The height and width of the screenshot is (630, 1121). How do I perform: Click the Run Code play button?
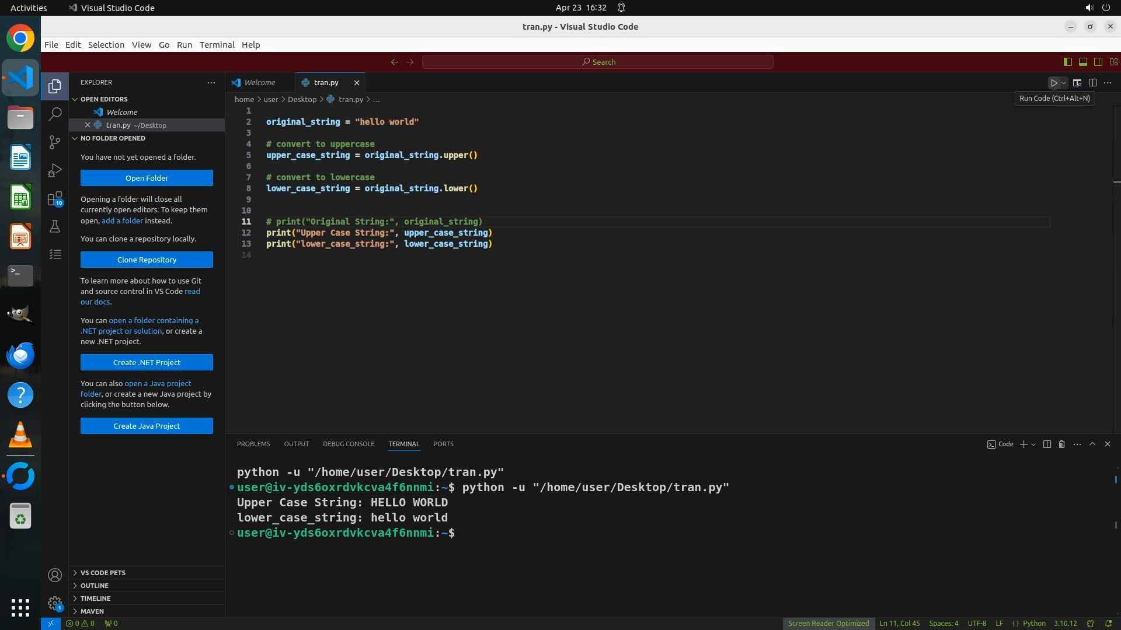tap(1054, 83)
